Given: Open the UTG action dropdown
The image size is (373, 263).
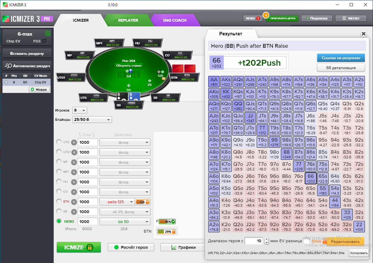Looking at the screenshot, I should click(x=125, y=142).
